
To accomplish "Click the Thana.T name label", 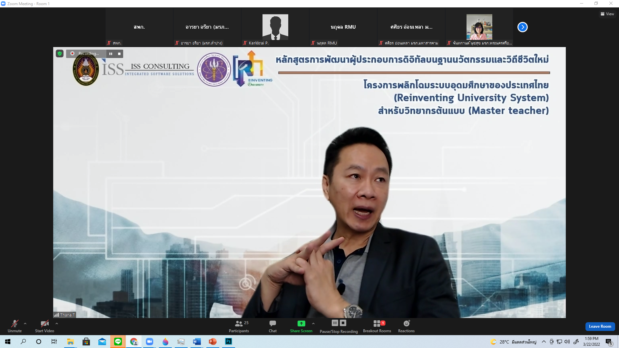I will [x=67, y=315].
